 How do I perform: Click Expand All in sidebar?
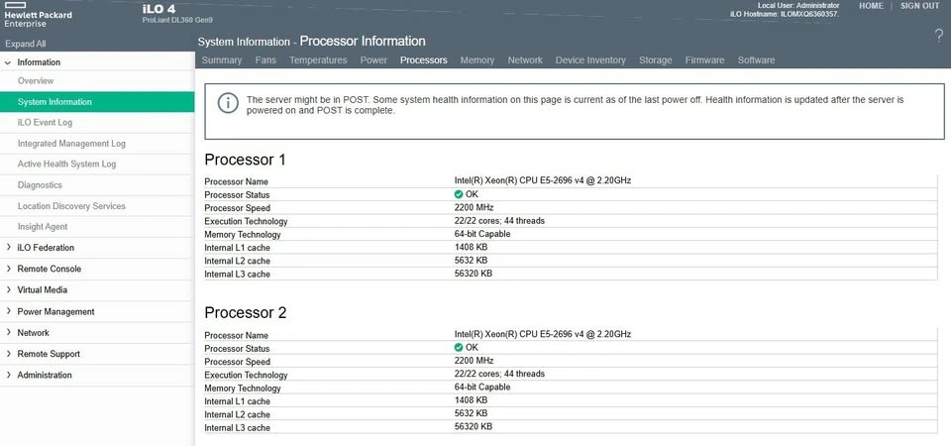[x=26, y=44]
